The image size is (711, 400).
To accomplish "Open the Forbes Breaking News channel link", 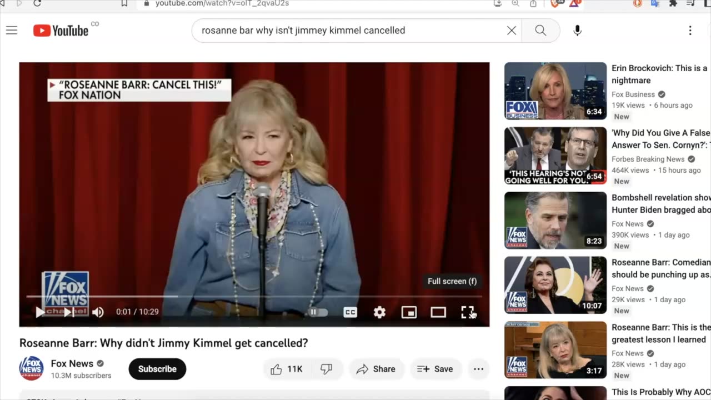I will [648, 159].
